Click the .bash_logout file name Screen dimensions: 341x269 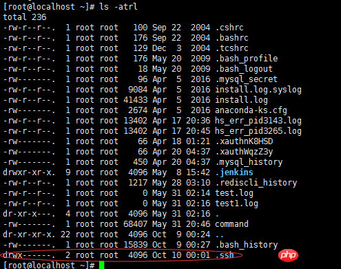pyautogui.click(x=244, y=69)
